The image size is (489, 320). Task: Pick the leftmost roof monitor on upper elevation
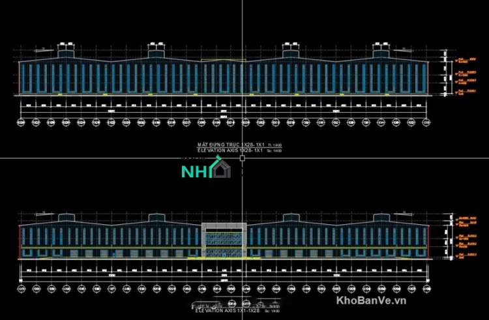pyautogui.click(x=67, y=49)
